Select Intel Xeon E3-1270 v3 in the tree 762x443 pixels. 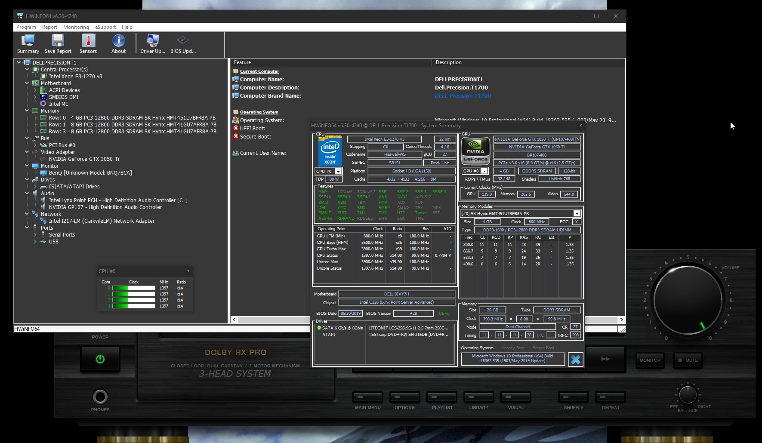76,76
